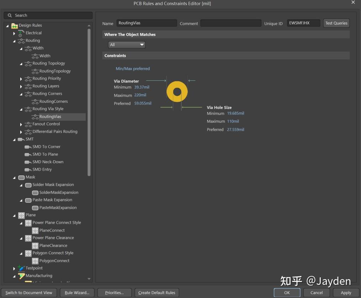Click the Power Plane Clearance icon
Image resolution: width=361 pixels, height=298 pixels.
(x=28, y=238)
